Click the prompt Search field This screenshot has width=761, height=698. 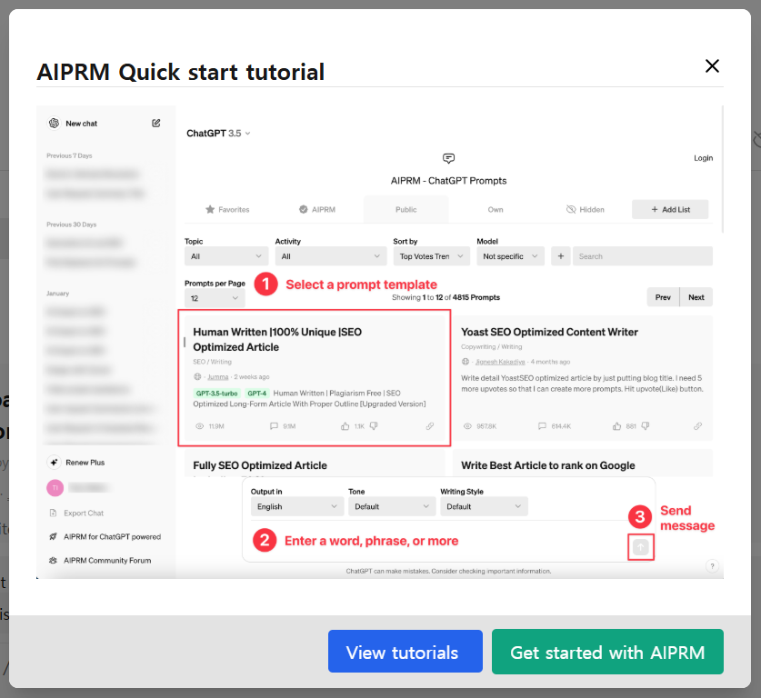click(643, 256)
